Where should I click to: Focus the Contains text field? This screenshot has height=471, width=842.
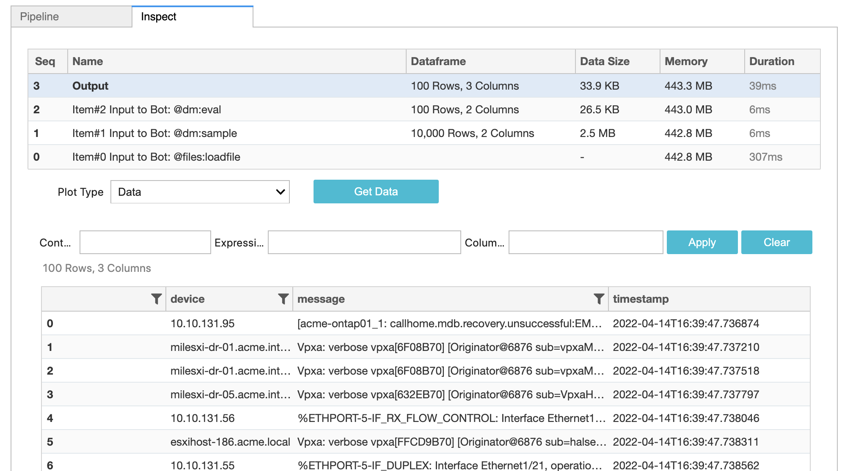pyautogui.click(x=145, y=242)
